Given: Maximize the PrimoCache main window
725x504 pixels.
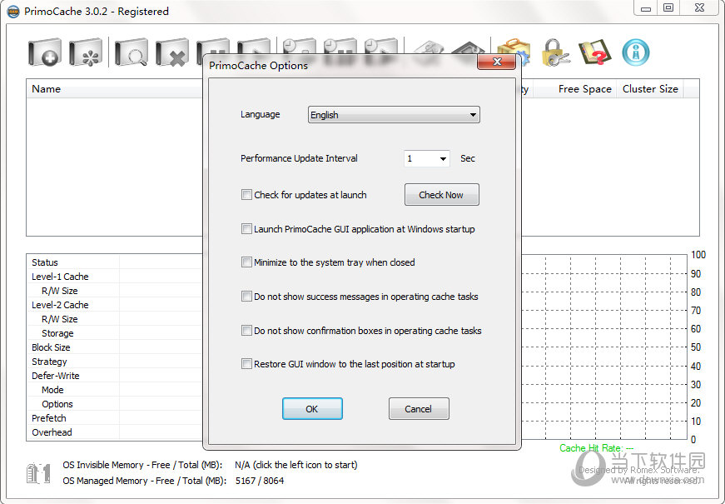Looking at the screenshot, I should 668,7.
